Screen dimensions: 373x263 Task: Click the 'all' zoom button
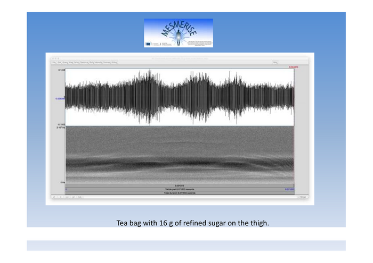54,197
